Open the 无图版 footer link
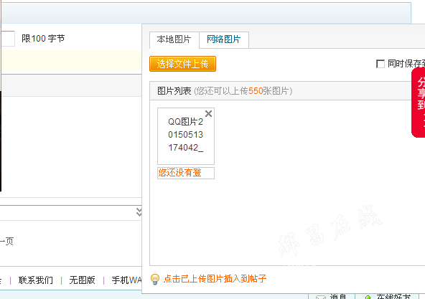This screenshot has height=299, width=425. tap(82, 280)
